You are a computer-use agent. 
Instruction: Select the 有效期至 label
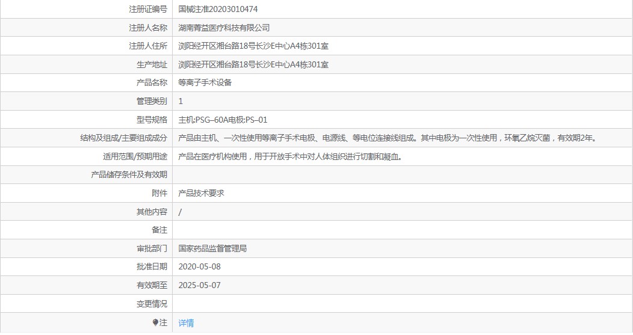point(152,285)
